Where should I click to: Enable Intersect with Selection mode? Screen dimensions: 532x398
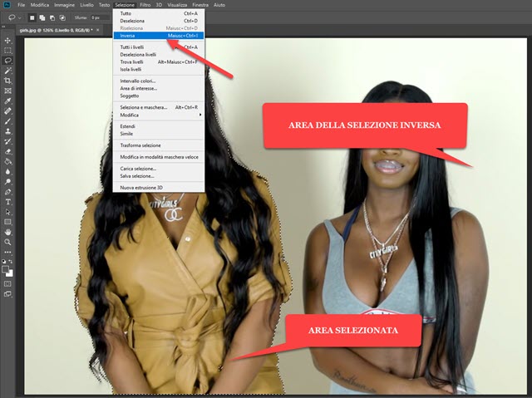tap(62, 17)
